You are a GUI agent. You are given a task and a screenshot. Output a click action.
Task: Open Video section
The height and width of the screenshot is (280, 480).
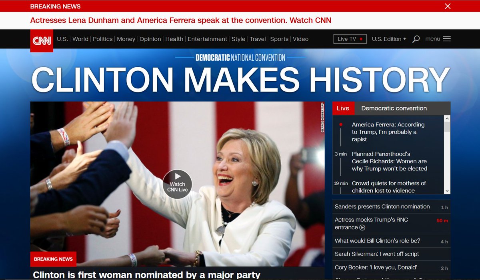[300, 39]
